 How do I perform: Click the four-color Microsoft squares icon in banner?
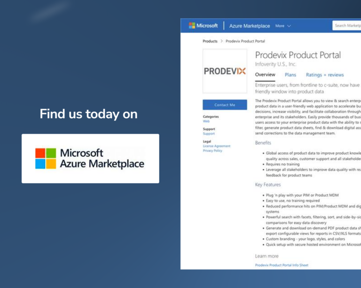tap(46, 159)
